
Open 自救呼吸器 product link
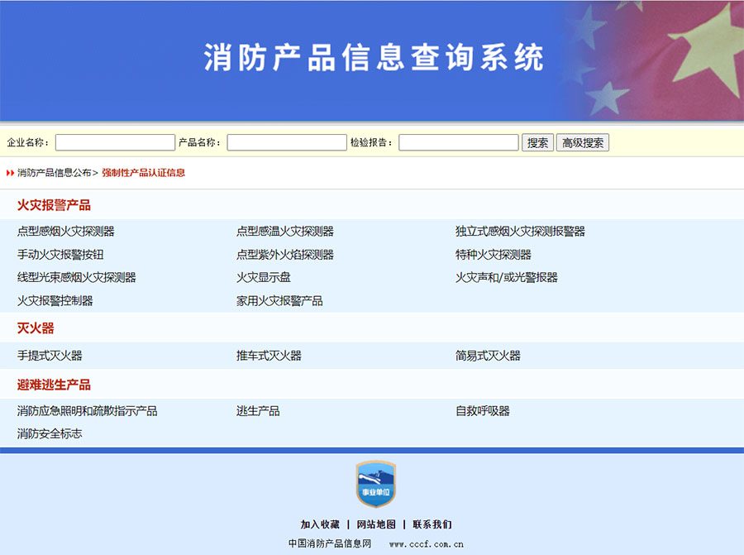point(483,411)
